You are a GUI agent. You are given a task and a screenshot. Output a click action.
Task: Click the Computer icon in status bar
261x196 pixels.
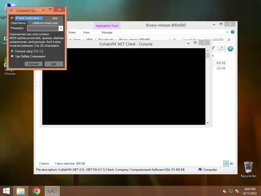[x=200, y=170]
